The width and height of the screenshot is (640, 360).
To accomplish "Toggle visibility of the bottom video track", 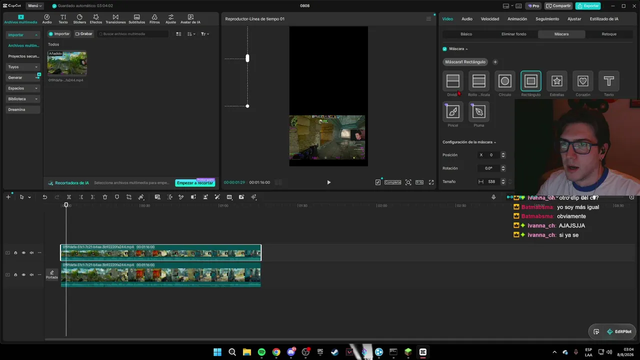I will 23,274.
